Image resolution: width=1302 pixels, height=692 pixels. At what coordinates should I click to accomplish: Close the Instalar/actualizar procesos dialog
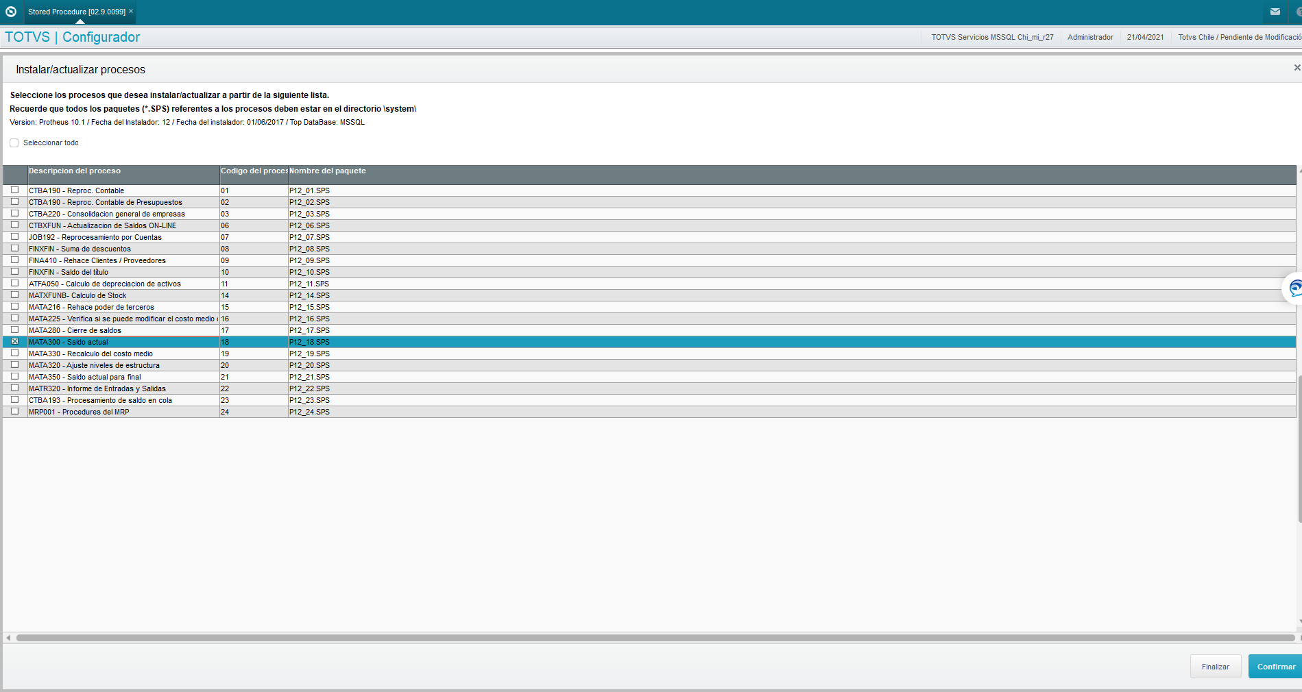point(1297,67)
